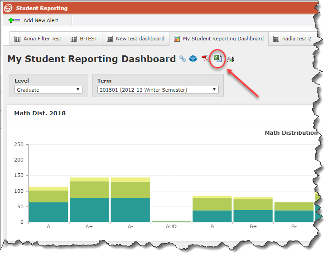The height and width of the screenshot is (260, 333).
Task: Select My Student Reporting Dashboard tab
Action: 218,39
